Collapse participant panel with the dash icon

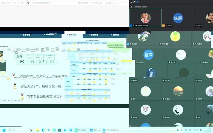pyautogui.click(x=131, y=2)
